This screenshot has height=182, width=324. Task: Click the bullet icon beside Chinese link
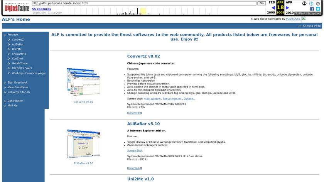pos(300,26)
